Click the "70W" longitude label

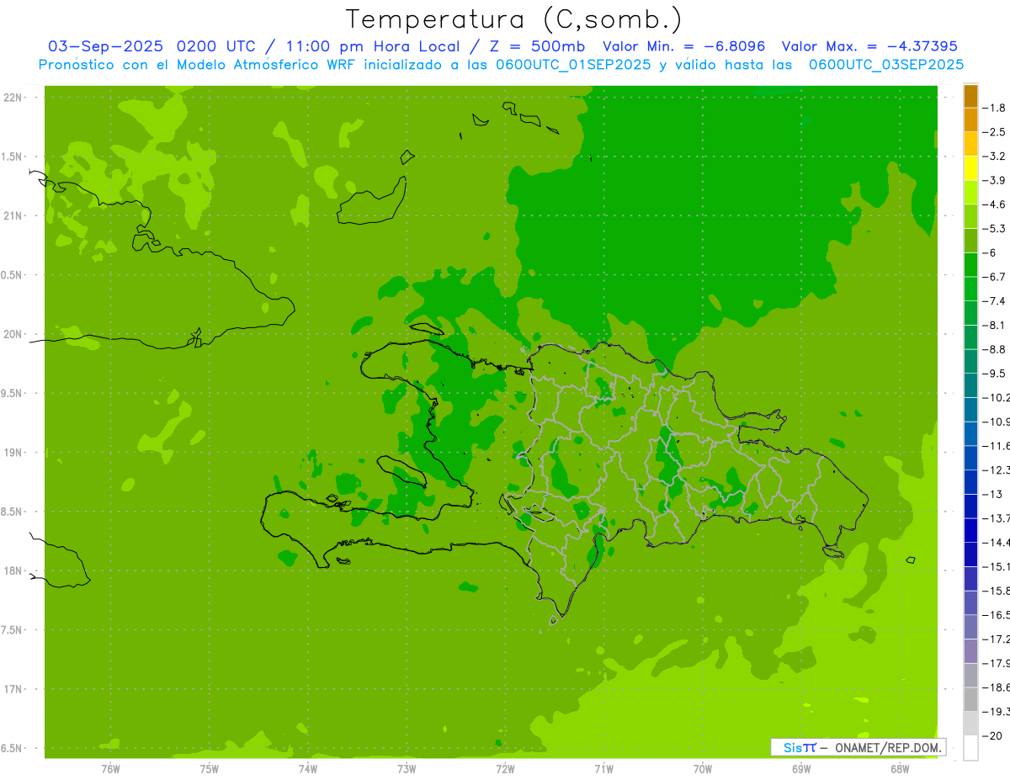tap(703, 768)
